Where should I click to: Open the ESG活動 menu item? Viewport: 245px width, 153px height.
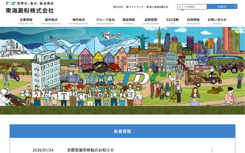pos(173,21)
